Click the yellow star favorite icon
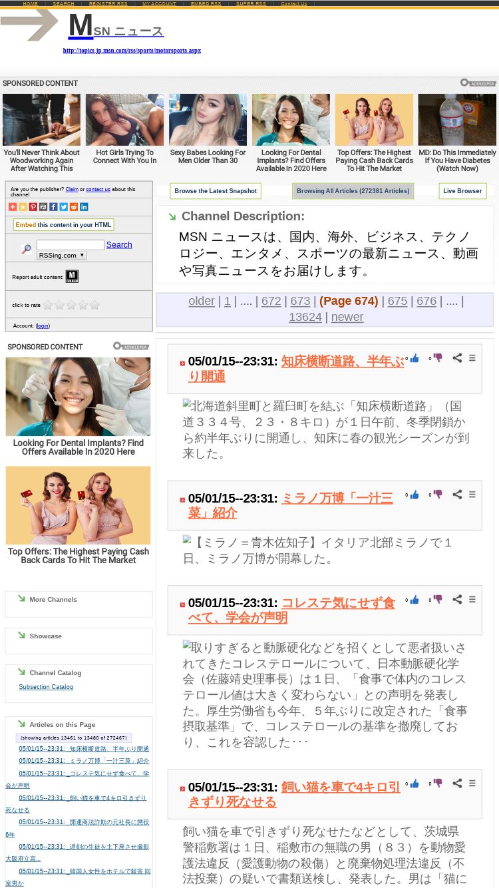This screenshot has width=499, height=888. coord(23,207)
